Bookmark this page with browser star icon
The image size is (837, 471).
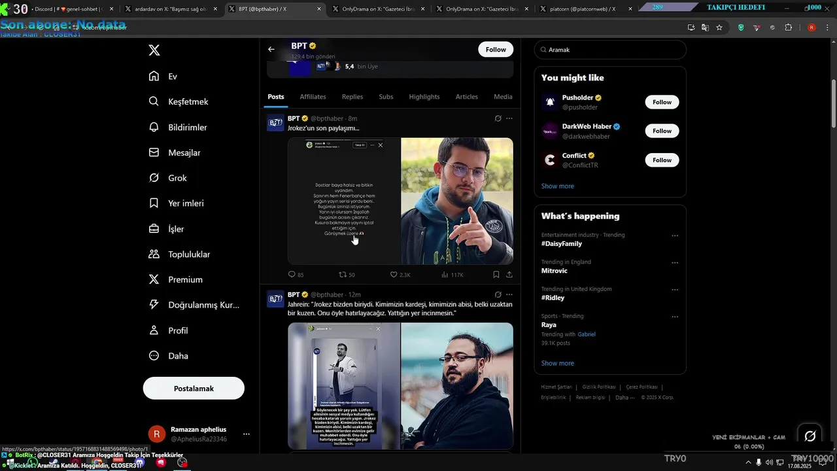click(x=719, y=27)
